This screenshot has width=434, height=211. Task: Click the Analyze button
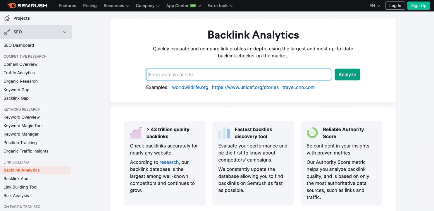347,74
